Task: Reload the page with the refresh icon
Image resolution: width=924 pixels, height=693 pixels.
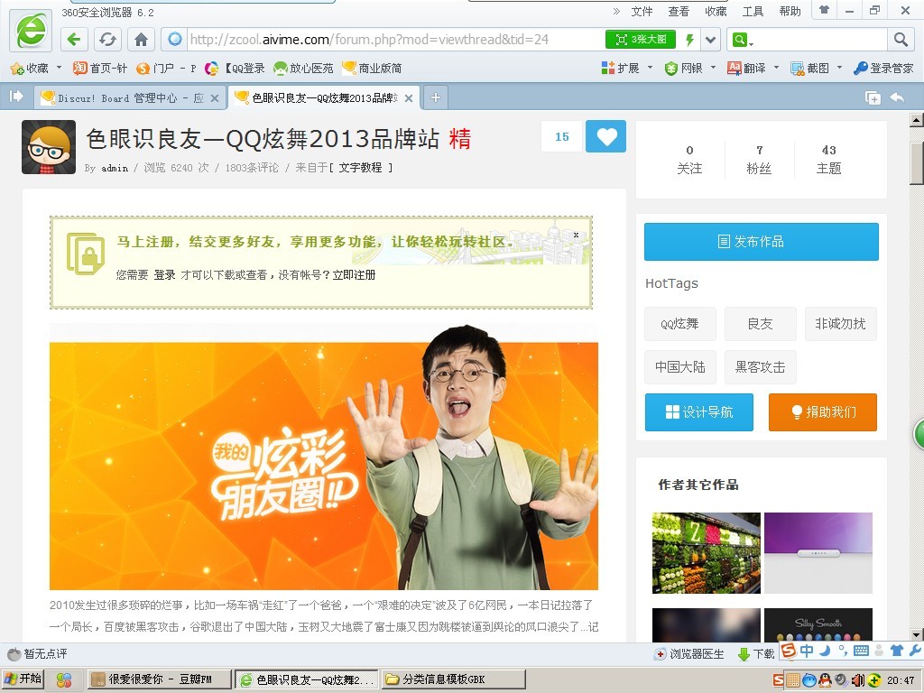Action: (107, 40)
